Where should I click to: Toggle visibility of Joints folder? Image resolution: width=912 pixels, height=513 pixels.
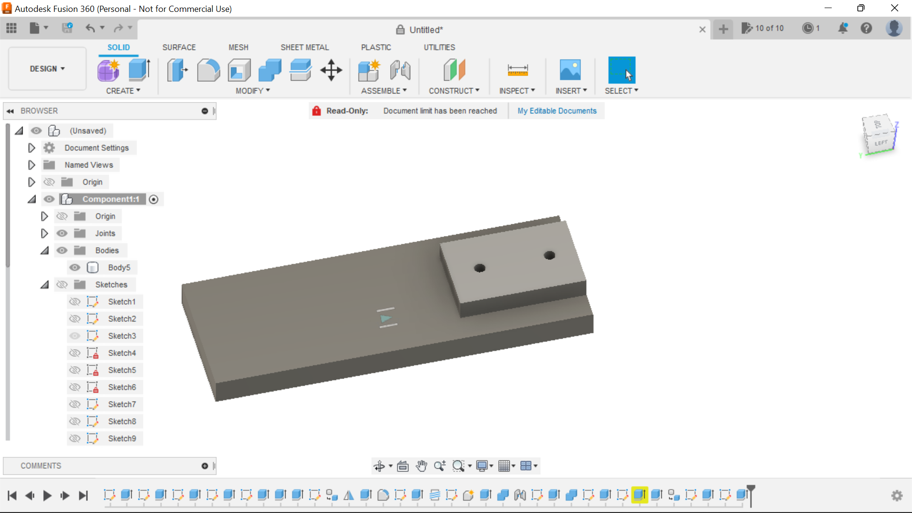click(x=62, y=233)
